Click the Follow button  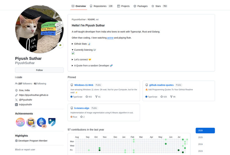point(39,70)
